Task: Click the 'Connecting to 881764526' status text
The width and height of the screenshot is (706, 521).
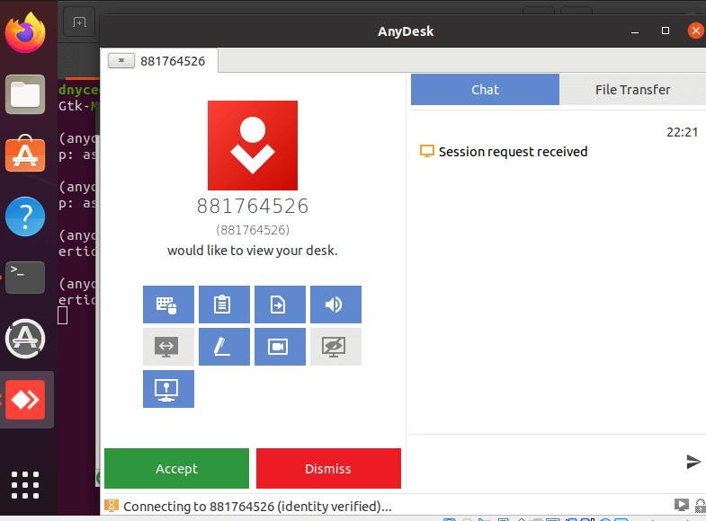Action: point(257,507)
